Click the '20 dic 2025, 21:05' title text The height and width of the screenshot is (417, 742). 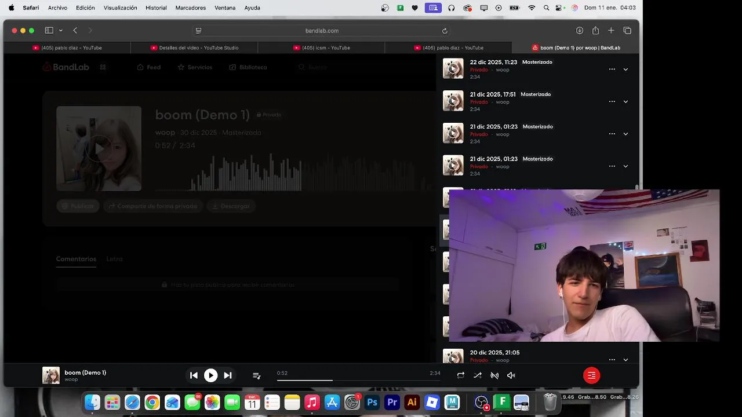tap(494, 353)
